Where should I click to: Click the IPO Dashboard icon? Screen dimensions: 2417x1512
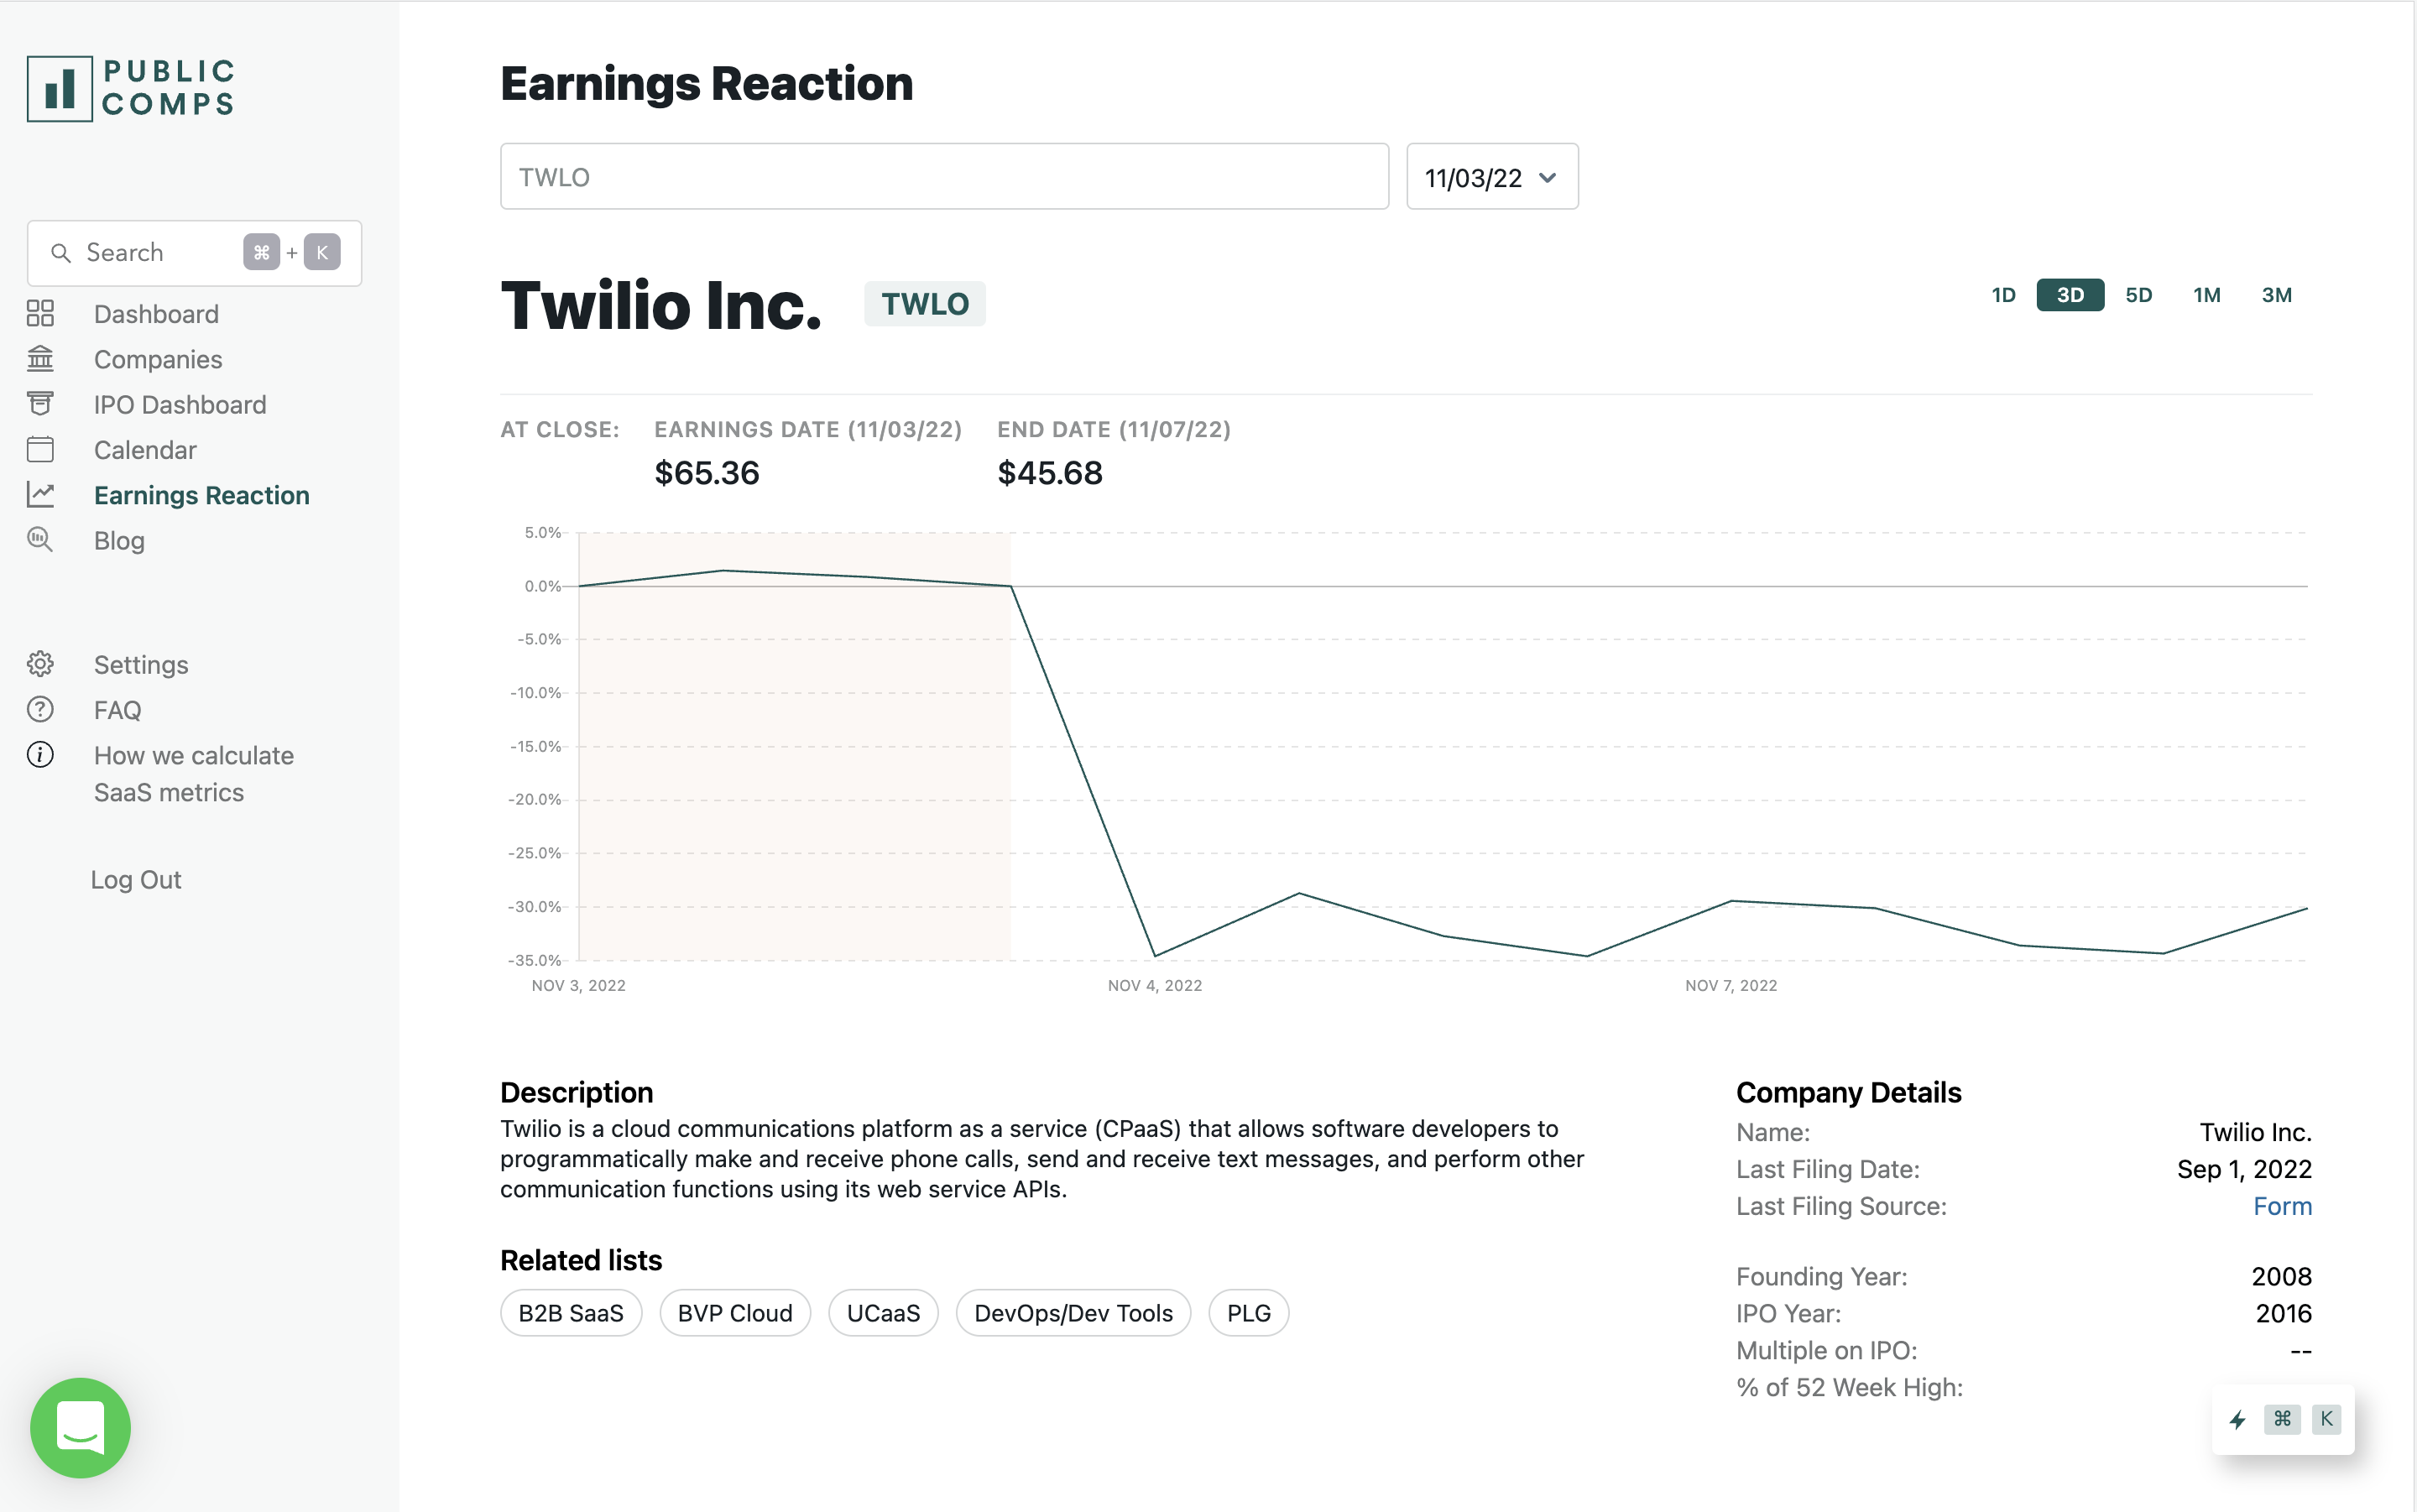[x=40, y=404]
